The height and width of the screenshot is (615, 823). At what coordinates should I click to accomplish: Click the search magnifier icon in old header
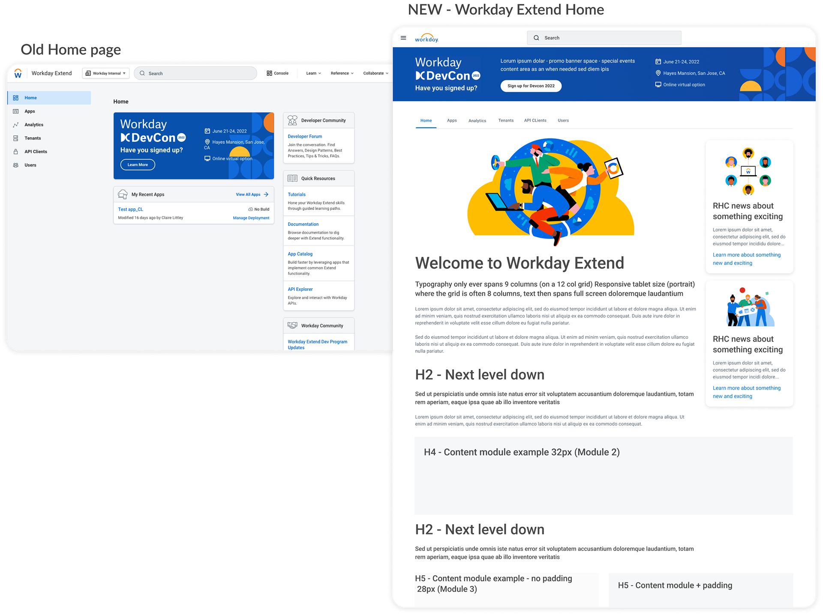coord(142,73)
